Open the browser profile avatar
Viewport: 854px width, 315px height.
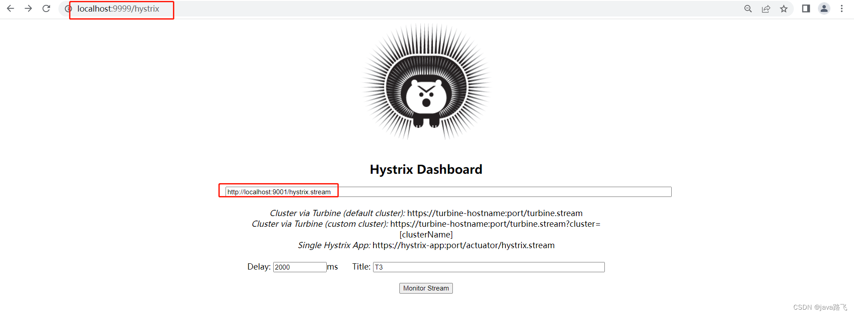824,8
